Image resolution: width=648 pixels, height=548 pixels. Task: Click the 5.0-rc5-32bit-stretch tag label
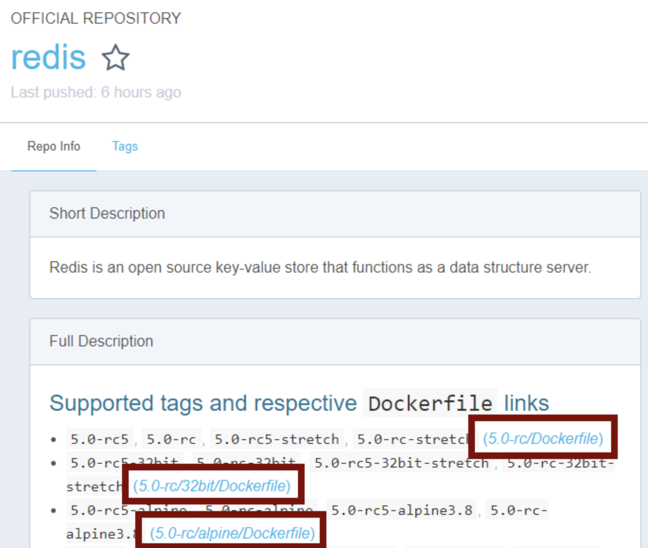[x=401, y=463]
